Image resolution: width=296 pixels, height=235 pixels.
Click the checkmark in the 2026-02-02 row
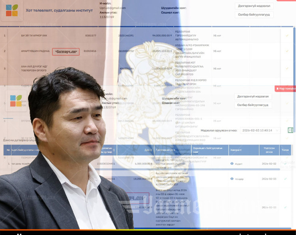tap(285, 163)
